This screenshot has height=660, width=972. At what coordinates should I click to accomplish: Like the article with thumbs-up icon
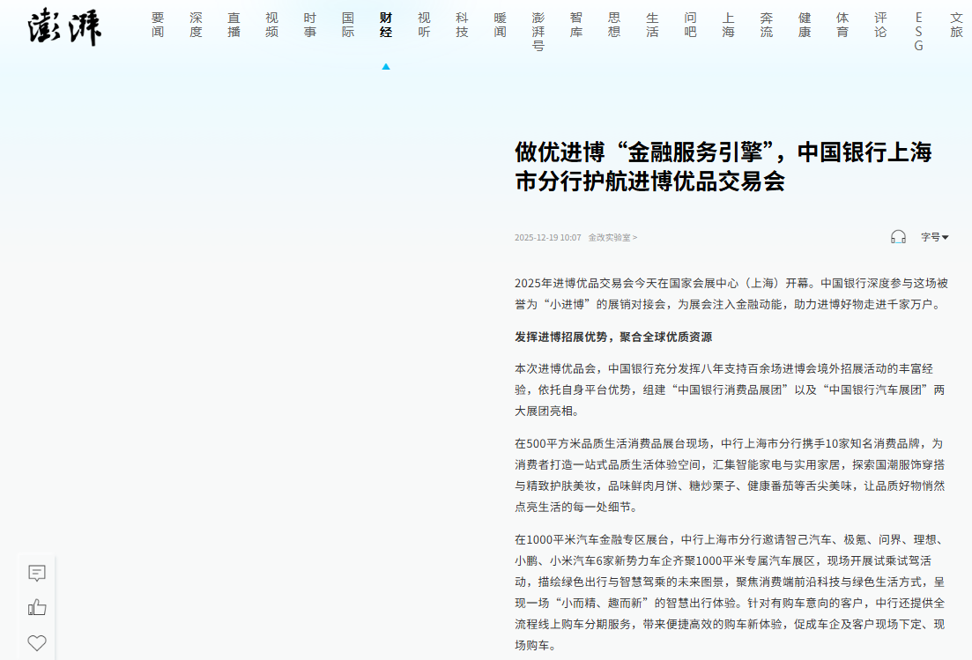(37, 608)
